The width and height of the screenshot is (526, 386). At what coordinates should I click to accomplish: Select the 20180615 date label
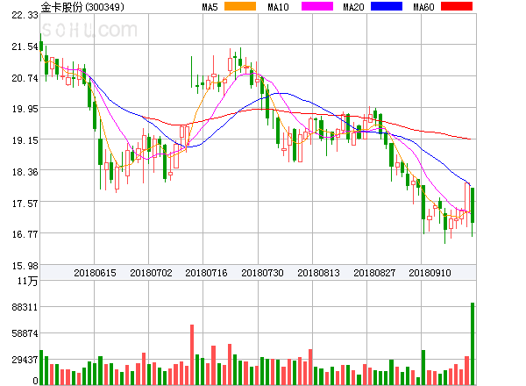[x=95, y=273]
